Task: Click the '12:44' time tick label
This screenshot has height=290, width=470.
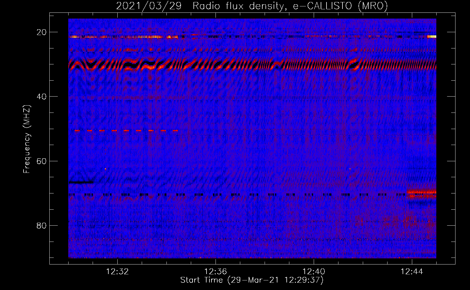Action: coord(412,272)
